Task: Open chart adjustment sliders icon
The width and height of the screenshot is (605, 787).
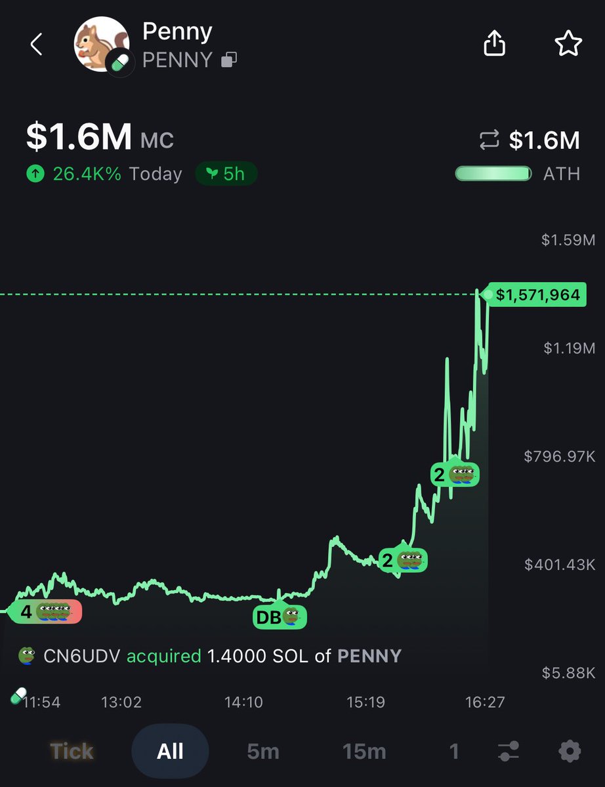Action: (509, 750)
